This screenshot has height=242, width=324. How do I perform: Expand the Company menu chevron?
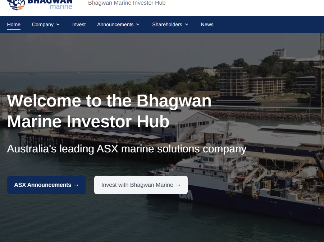(x=58, y=24)
